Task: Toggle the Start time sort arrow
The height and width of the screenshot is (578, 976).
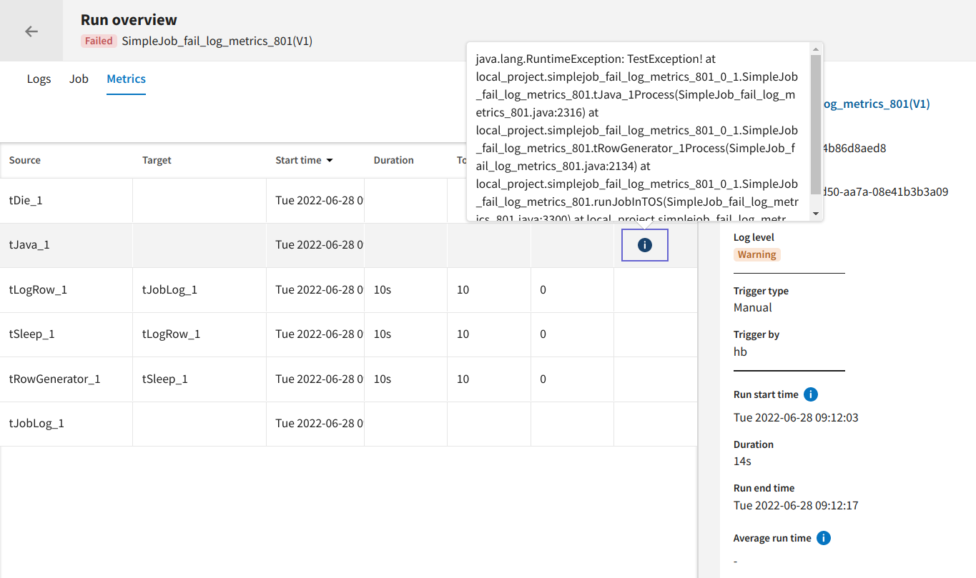Action: [x=330, y=161]
